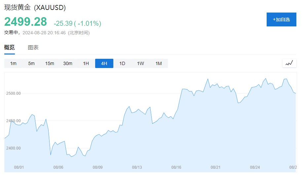302x175 pixels.
Task: Switch to the 概览 tab
Action: 9,47
